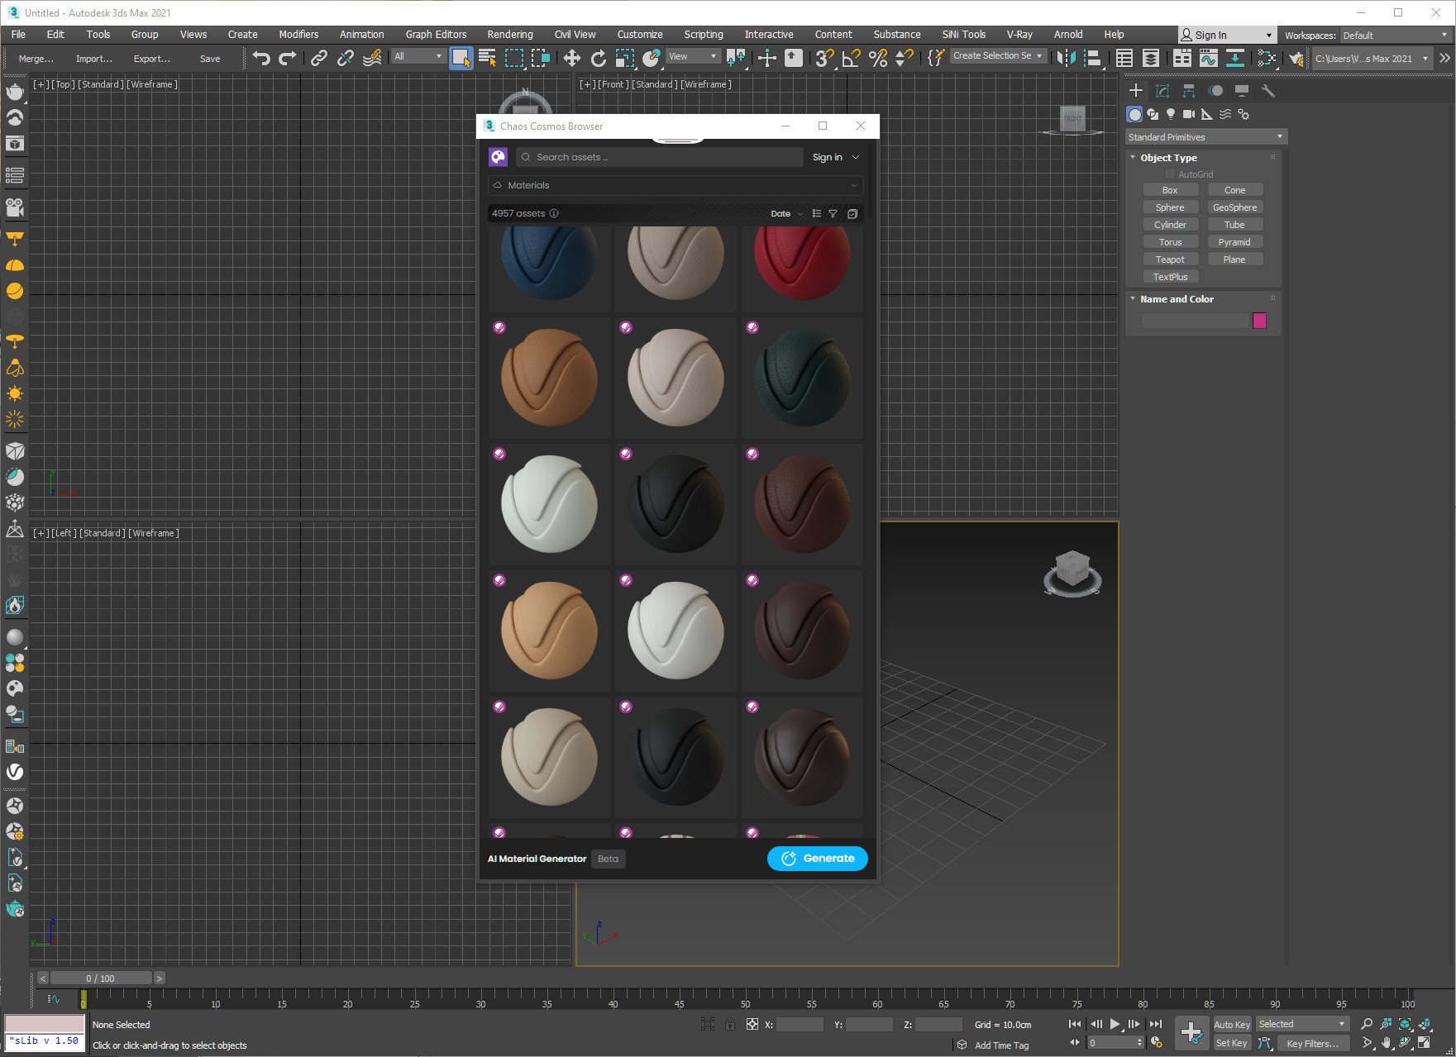Open the Scripting menu
The image size is (1456, 1057).
(x=704, y=35)
